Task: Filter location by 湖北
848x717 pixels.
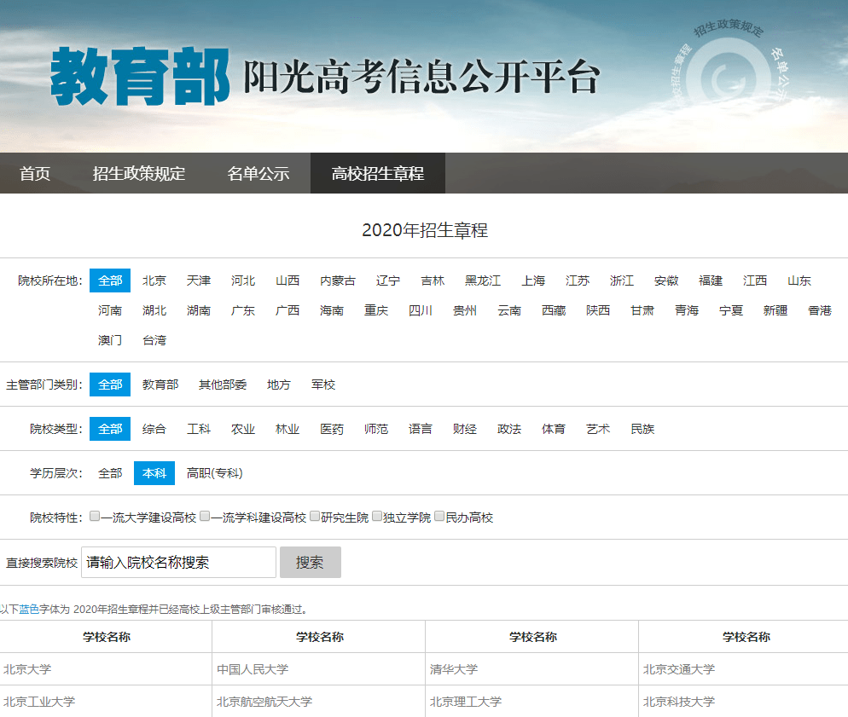Action: pyautogui.click(x=154, y=310)
